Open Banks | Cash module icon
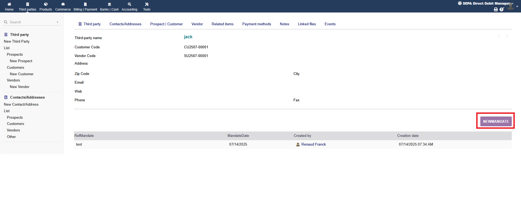This screenshot has height=217, width=521. point(109,4)
